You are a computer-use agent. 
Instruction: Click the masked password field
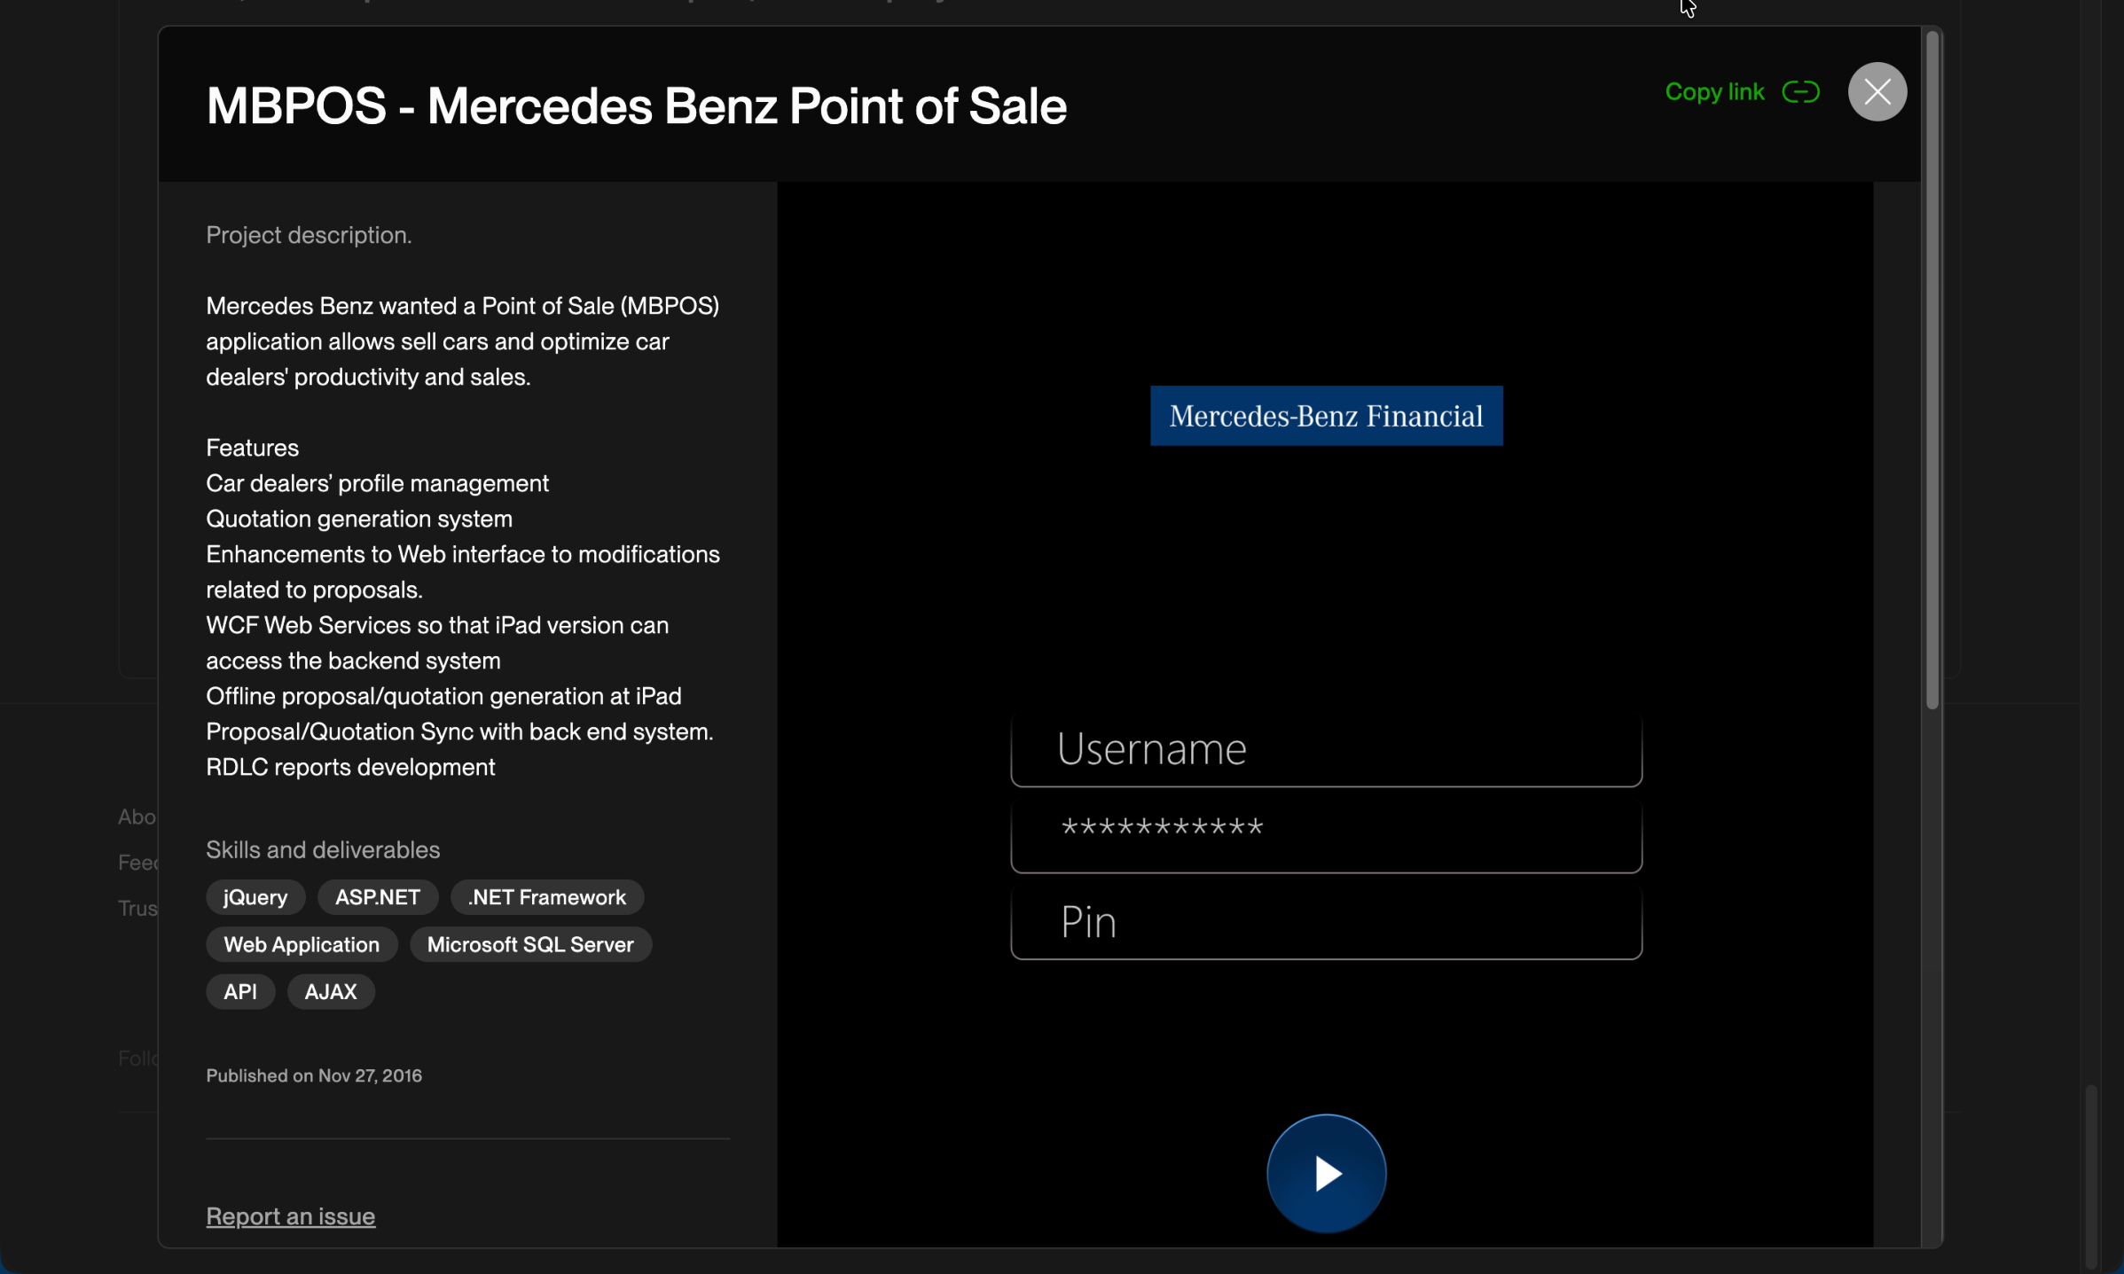pos(1325,834)
